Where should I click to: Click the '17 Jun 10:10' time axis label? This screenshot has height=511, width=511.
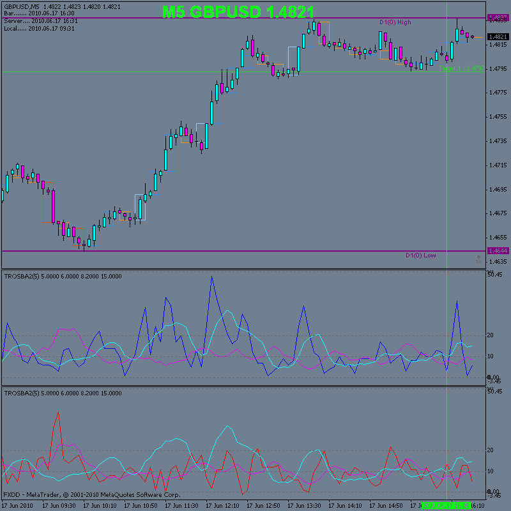(x=100, y=505)
